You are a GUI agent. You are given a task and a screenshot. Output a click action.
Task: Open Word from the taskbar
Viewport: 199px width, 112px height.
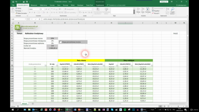pyautogui.click(x=75, y=110)
